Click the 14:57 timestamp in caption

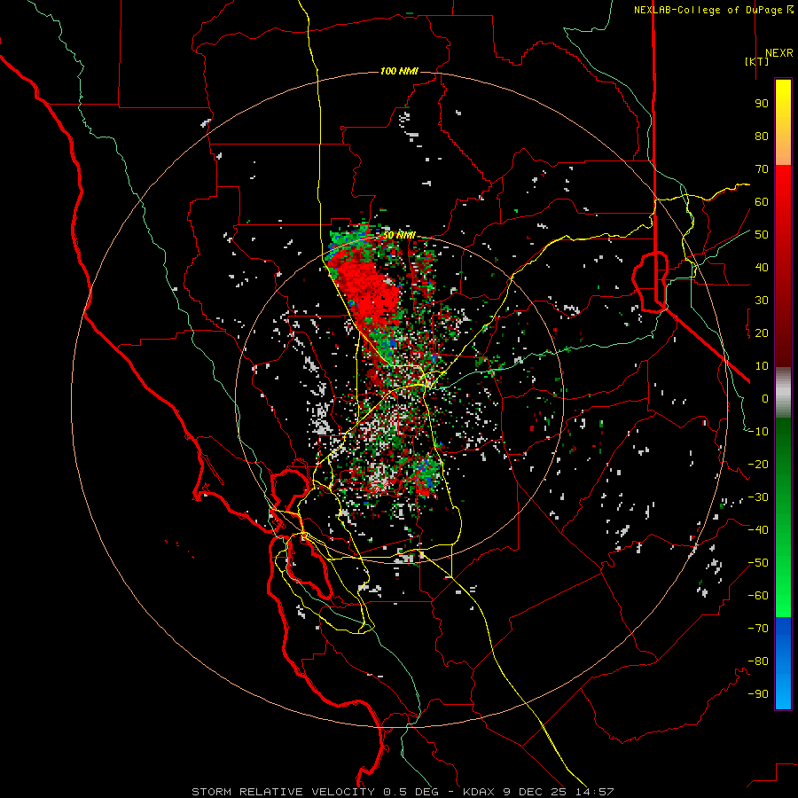pyautogui.click(x=594, y=792)
